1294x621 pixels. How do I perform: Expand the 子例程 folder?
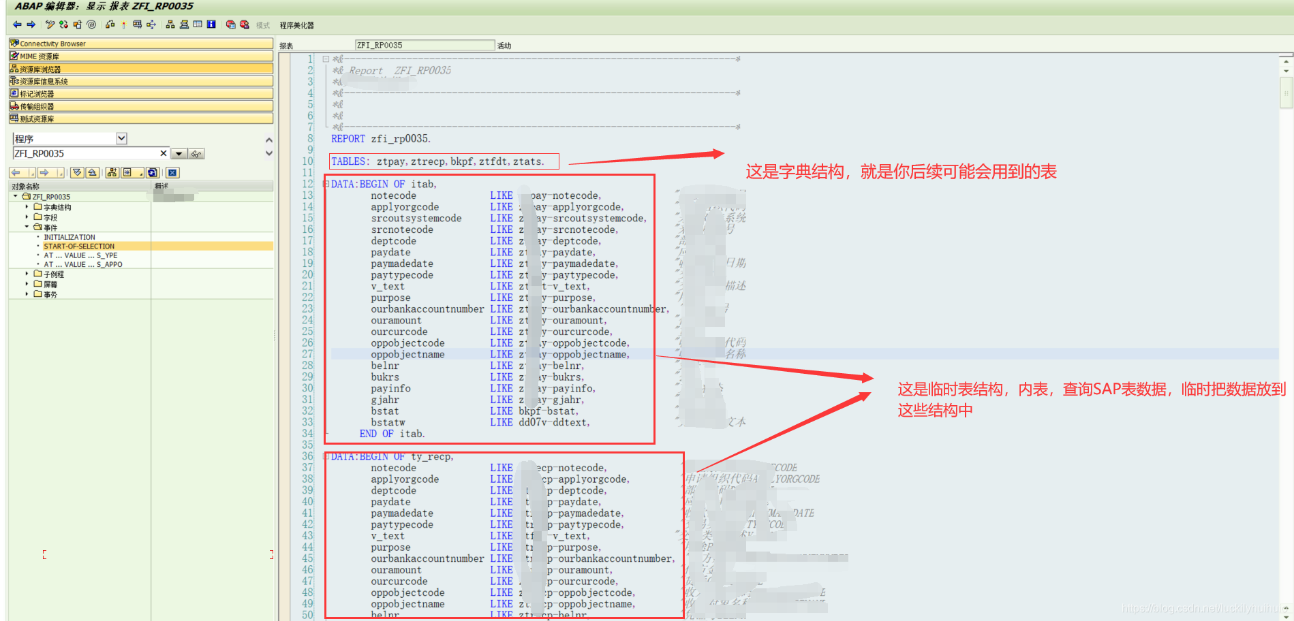27,274
